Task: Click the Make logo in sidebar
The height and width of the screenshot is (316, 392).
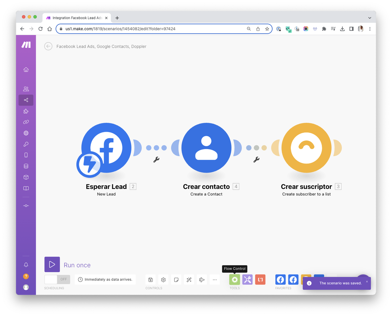Action: coord(26,45)
